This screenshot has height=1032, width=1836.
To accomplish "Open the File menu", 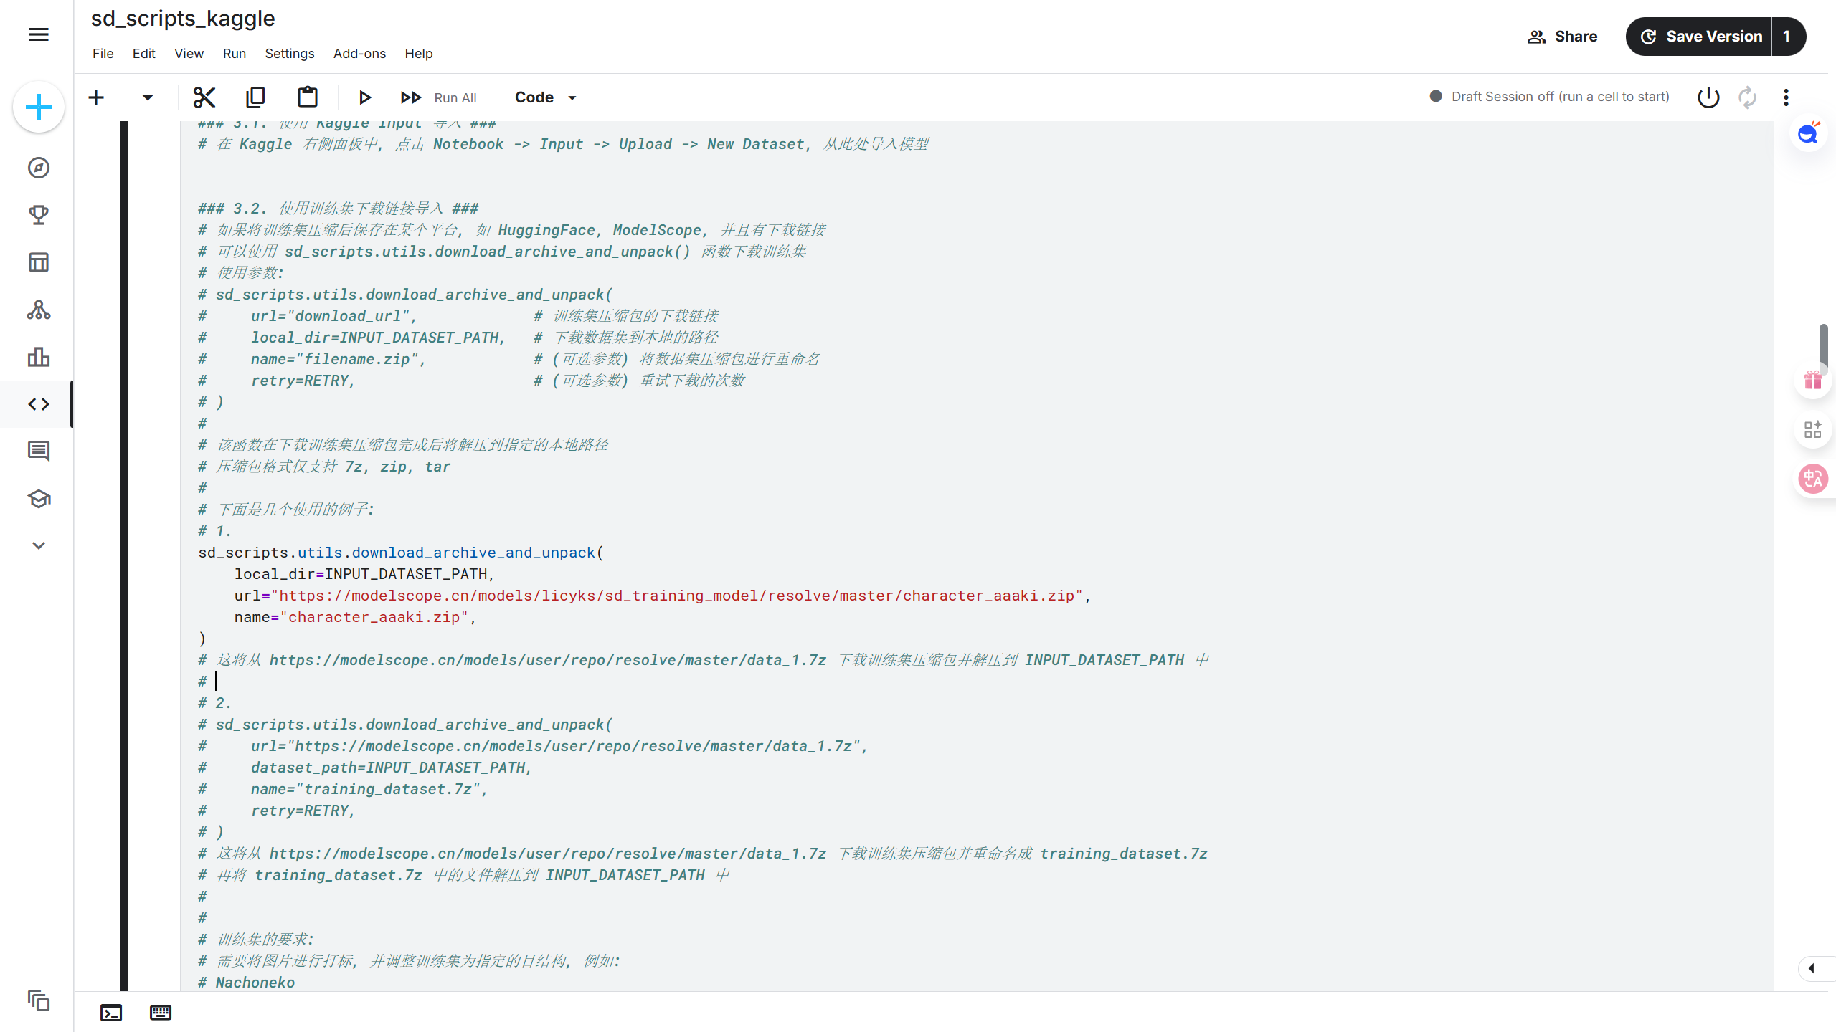I will point(103,53).
